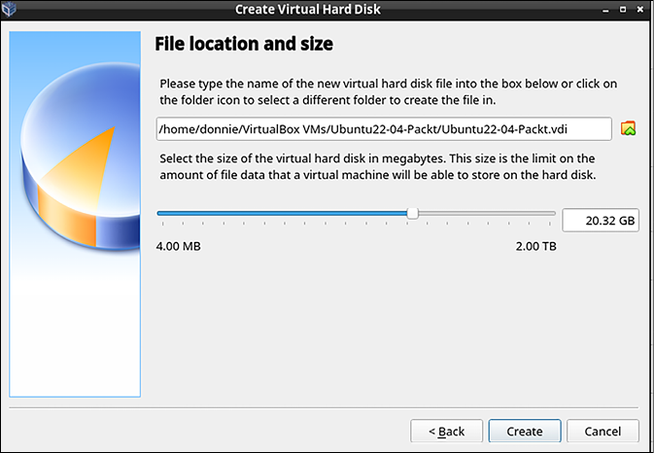The image size is (654, 453).
Task: Click the Create Virtual Hard Disk title bar
Action: coord(308,9)
